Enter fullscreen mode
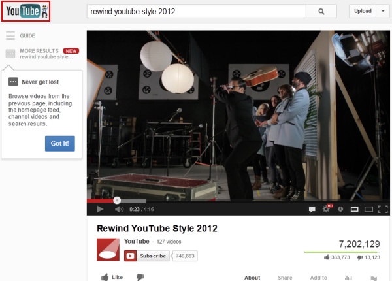392x281 pixels. (383, 209)
